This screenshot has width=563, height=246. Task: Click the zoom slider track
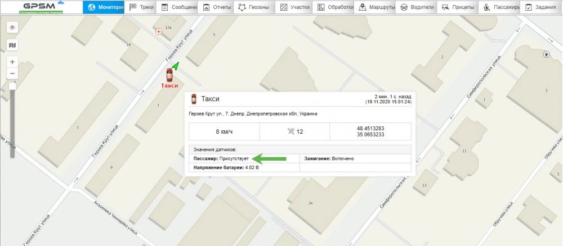(12, 124)
